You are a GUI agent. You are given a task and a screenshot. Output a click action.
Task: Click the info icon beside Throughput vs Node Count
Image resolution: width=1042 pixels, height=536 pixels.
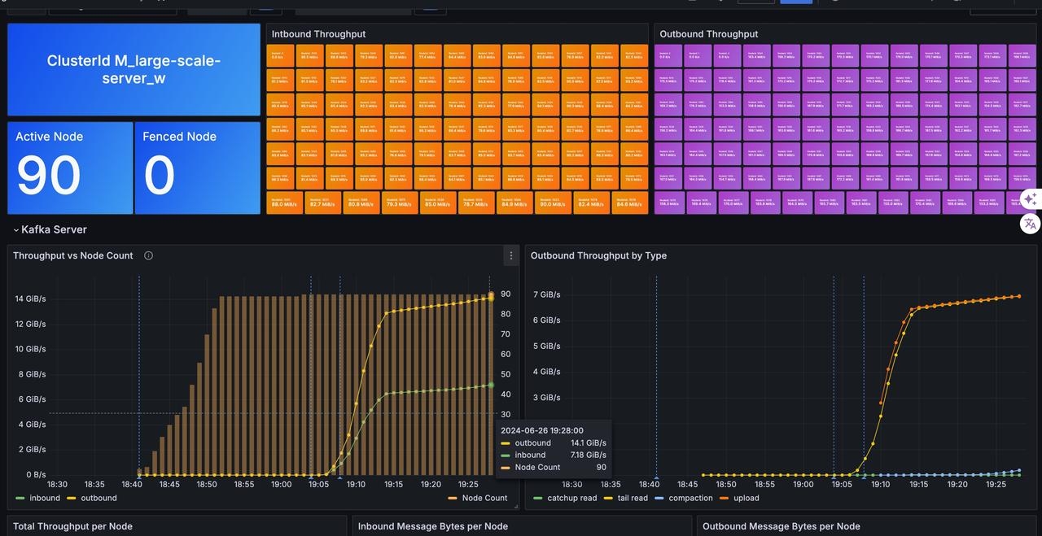[148, 255]
